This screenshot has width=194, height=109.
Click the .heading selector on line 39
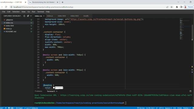tap(48, 85)
